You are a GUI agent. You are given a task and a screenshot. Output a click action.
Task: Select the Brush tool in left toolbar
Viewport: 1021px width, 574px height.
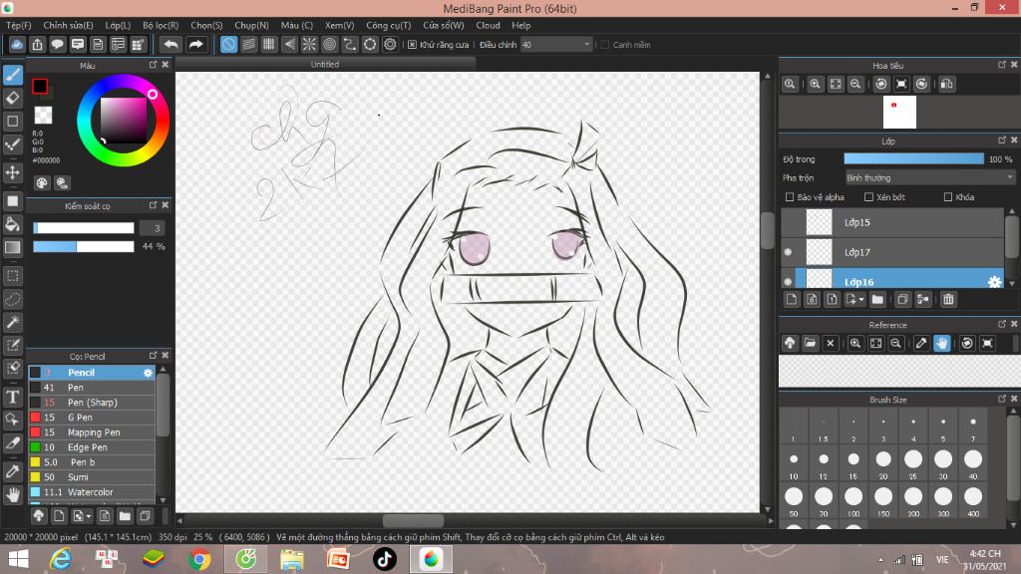point(12,75)
